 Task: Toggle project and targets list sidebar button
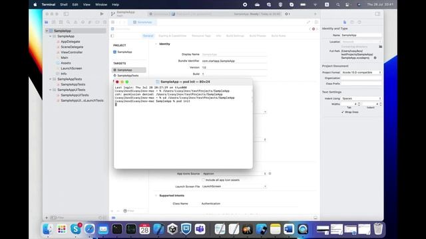[x=112, y=36]
